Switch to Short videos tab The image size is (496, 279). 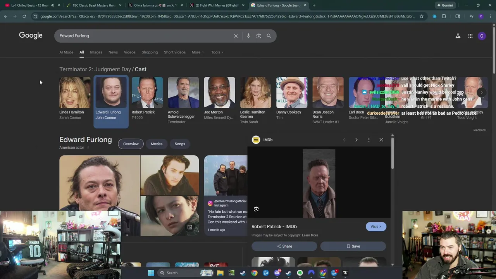tap(175, 52)
